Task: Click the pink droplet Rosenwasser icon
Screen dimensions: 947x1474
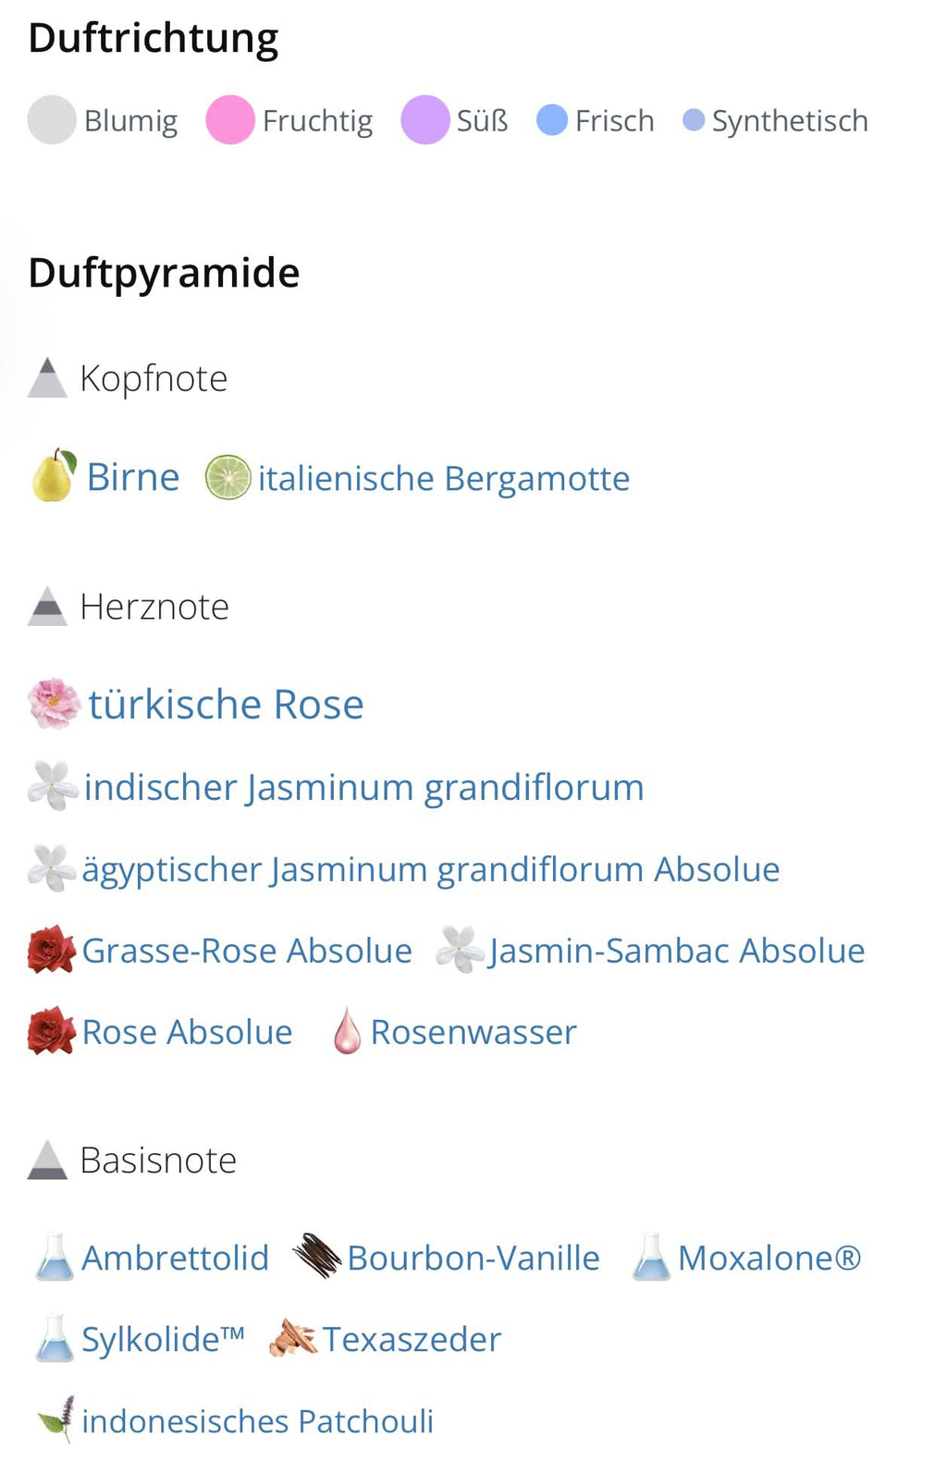Action: pyautogui.click(x=347, y=1032)
